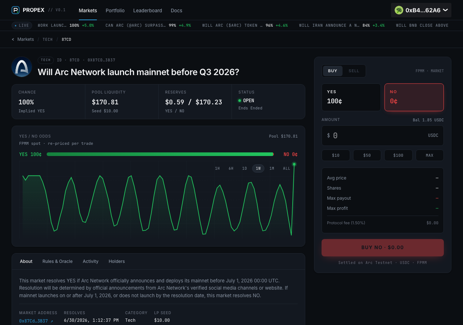Click the '87CD' breadcrumb text
463x325 pixels.
[x=67, y=39]
